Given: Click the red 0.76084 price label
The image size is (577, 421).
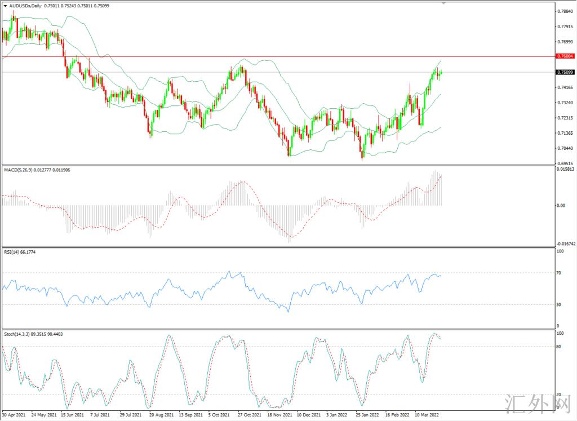Looking at the screenshot, I should [565, 56].
